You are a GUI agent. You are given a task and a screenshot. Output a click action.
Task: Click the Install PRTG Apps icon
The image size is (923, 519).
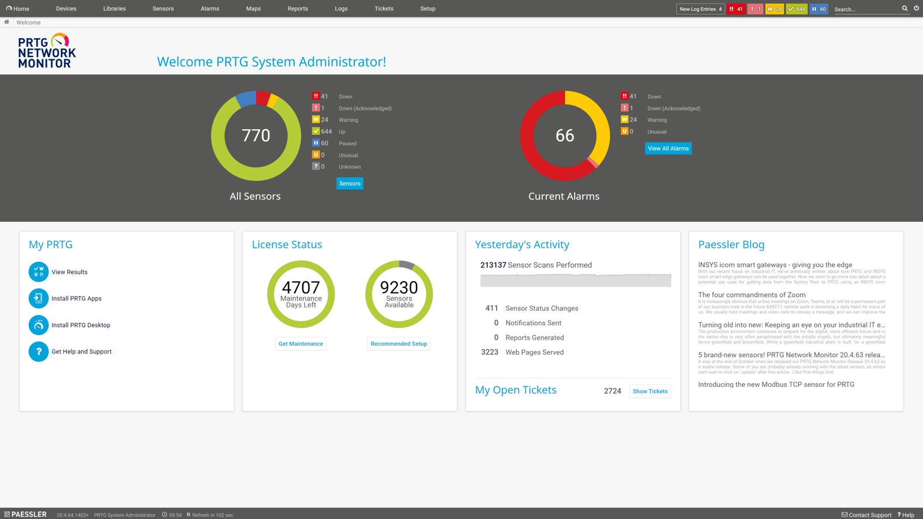39,299
